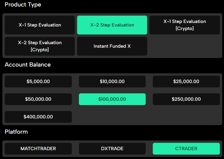Click the Account Balance heading
The height and width of the screenshot is (159, 224).
tap(27, 65)
